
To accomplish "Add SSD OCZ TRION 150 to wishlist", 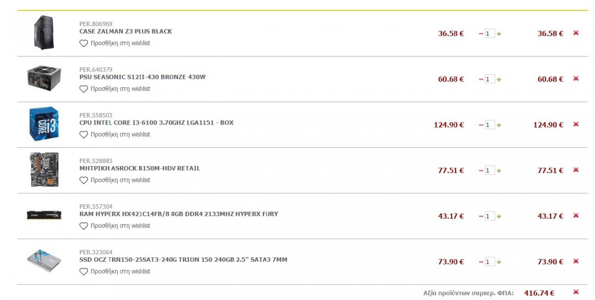I will [115, 271].
